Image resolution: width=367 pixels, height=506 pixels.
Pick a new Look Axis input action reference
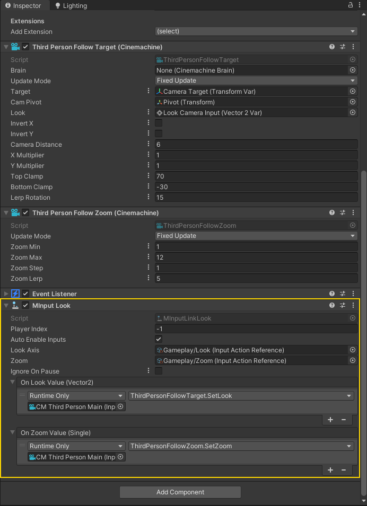coord(353,350)
